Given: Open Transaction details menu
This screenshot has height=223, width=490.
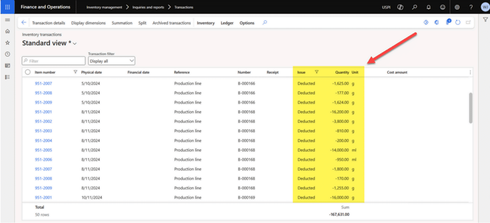Looking at the screenshot, I should pyautogui.click(x=49, y=23).
